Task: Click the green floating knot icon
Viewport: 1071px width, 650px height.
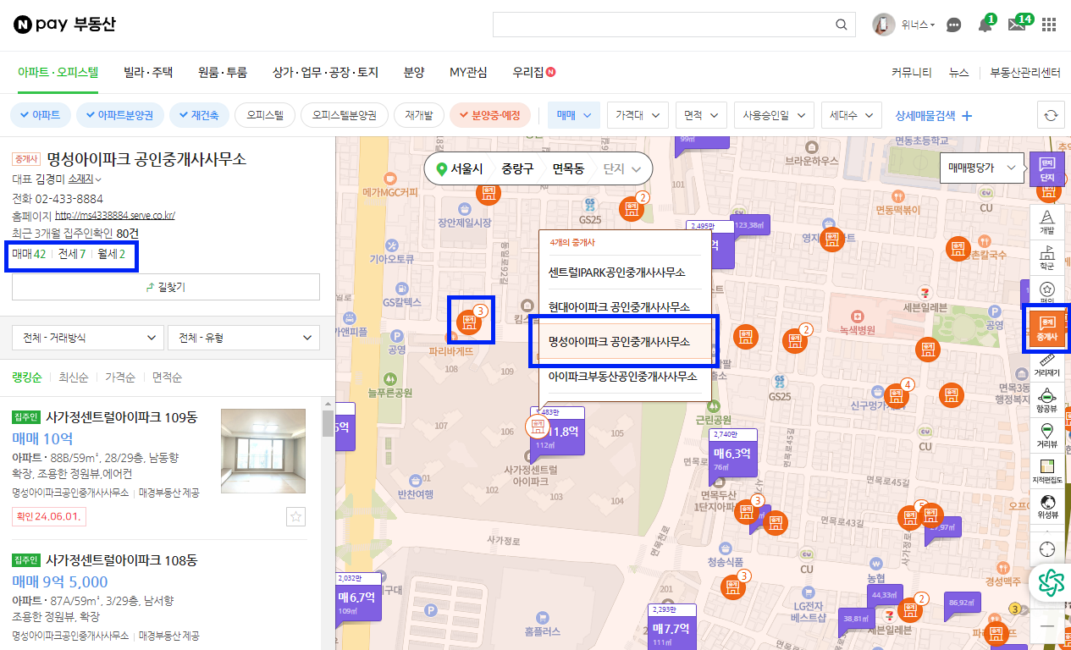Action: coord(1051,581)
